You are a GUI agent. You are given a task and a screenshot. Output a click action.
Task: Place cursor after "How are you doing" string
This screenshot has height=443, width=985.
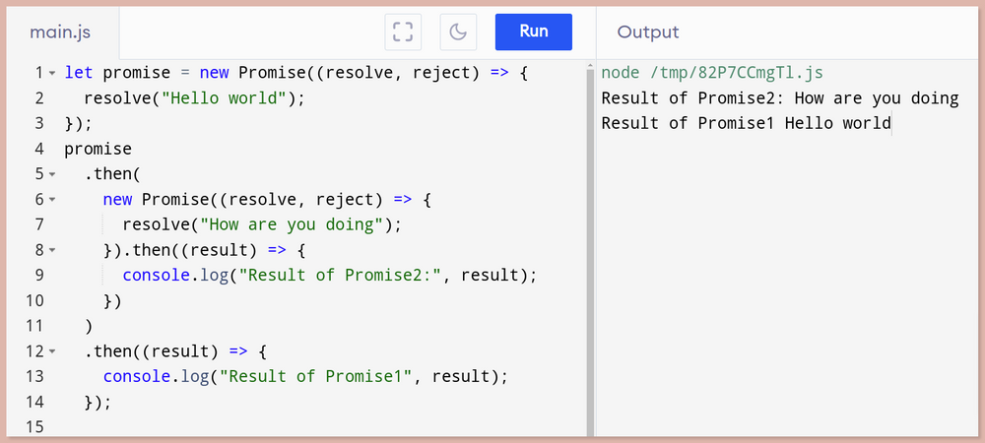pos(384,224)
